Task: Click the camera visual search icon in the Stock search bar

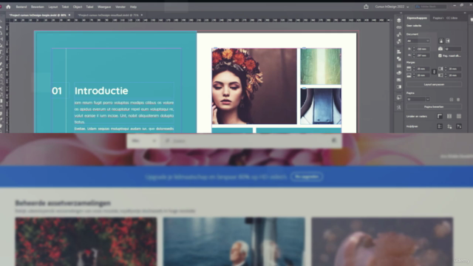Action: pos(333,140)
